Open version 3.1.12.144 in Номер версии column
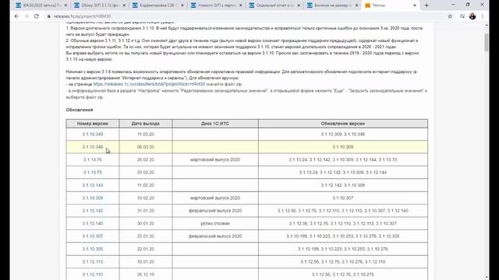The height and width of the screenshot is (280, 499). click(93, 185)
